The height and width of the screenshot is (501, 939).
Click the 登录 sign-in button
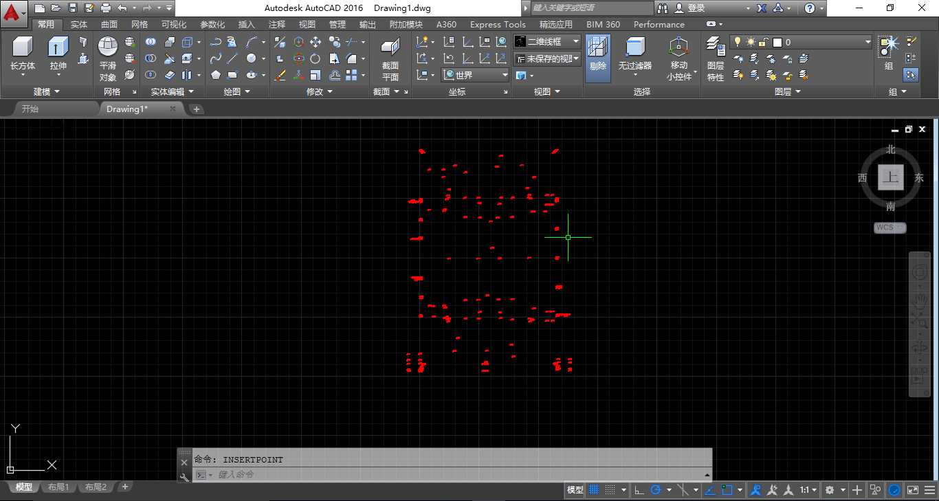click(x=689, y=8)
